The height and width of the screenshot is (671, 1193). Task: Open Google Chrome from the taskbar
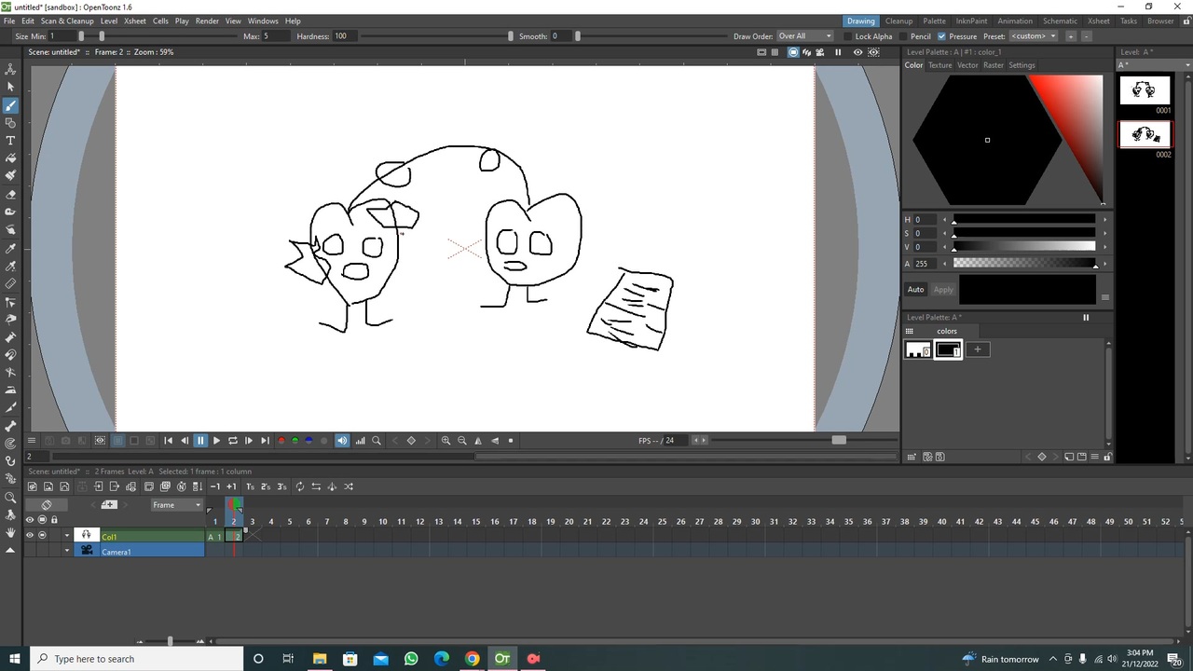473,659
